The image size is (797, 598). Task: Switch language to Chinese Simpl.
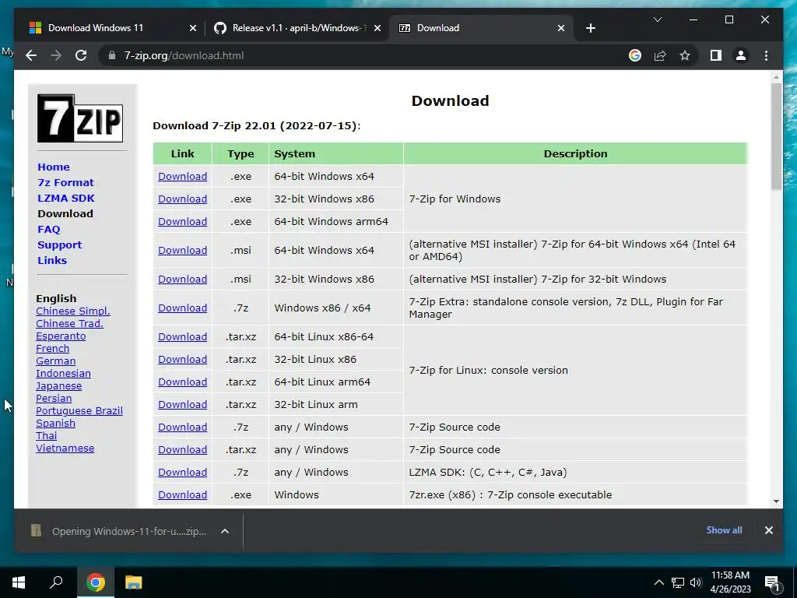pos(72,311)
